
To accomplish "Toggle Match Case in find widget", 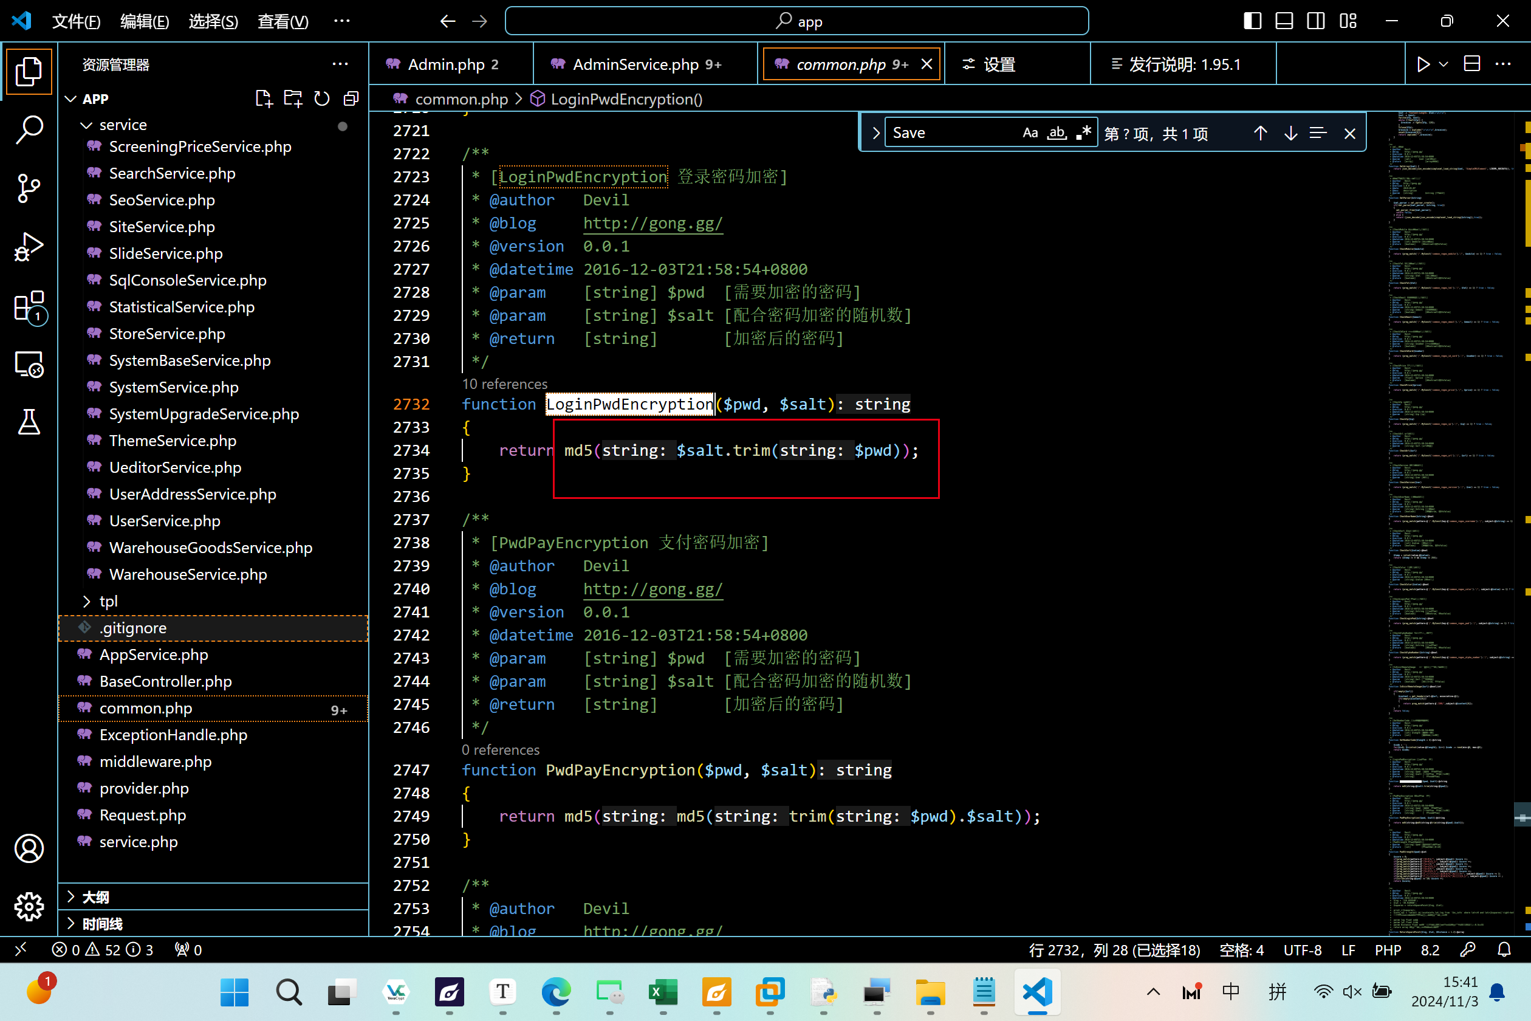I will [1030, 133].
